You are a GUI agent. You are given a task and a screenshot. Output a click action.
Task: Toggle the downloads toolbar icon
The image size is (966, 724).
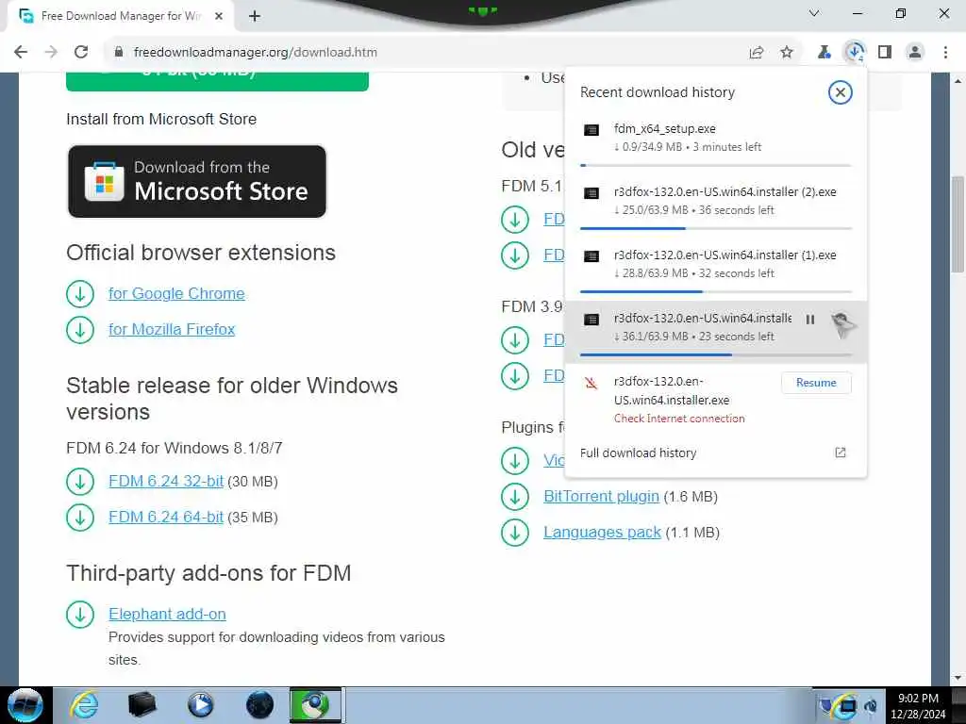(x=855, y=53)
